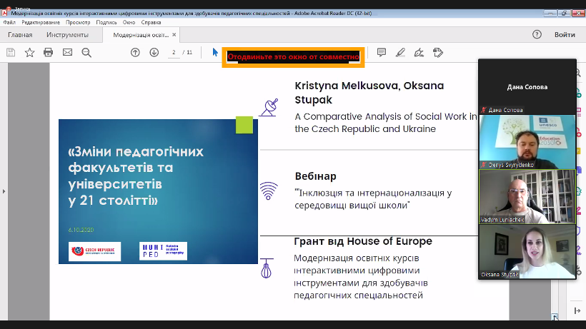
Task: Select Oksana Stupak's video thumbnail
Action: tap(527, 251)
